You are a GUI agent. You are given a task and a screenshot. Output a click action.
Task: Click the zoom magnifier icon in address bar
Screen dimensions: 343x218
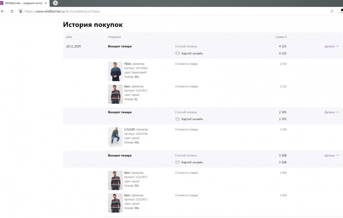pyautogui.click(x=332, y=11)
